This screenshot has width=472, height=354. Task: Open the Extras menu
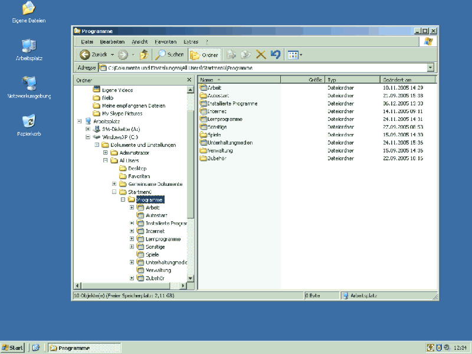tap(191, 42)
